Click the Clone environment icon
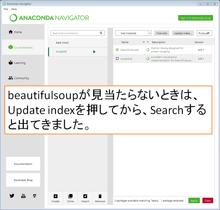220x210 pixels. pyautogui.click(x=70, y=196)
